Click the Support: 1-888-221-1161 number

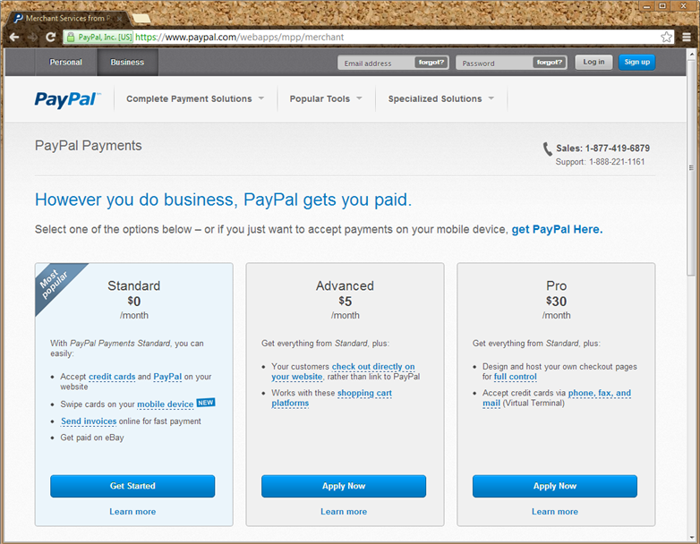(x=600, y=162)
